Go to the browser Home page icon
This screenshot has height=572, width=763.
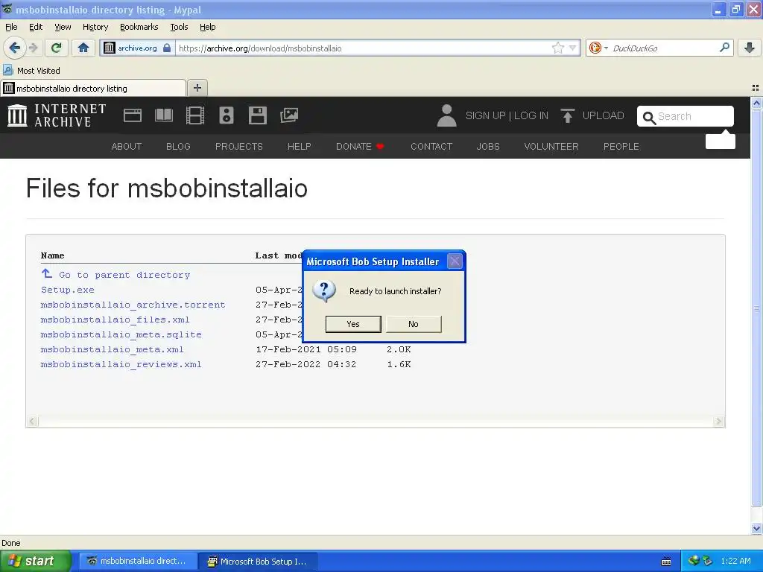tap(83, 48)
